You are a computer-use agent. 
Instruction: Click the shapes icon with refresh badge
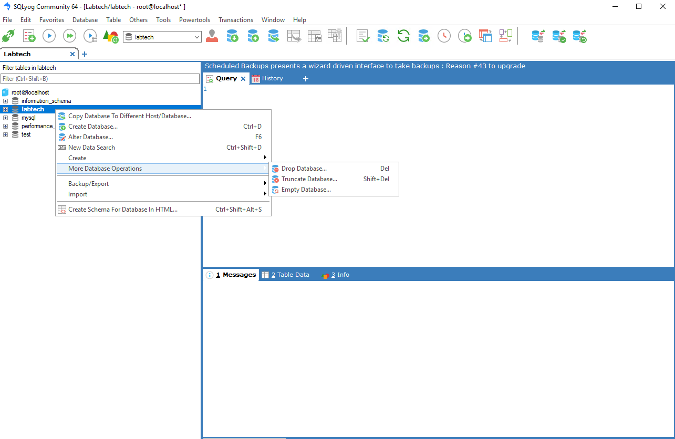[x=110, y=36]
